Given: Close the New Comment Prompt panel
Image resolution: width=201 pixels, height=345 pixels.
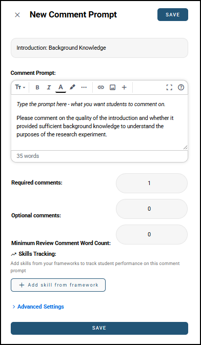Looking at the screenshot, I should coord(17,15).
